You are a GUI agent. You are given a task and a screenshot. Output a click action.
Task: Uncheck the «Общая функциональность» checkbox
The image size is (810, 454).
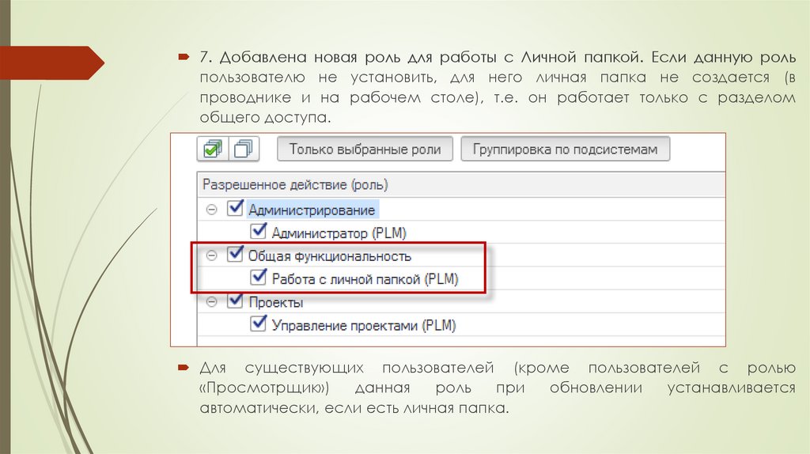coord(235,254)
